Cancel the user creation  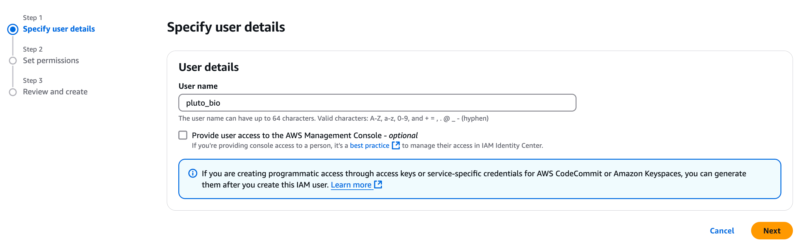(x=722, y=231)
